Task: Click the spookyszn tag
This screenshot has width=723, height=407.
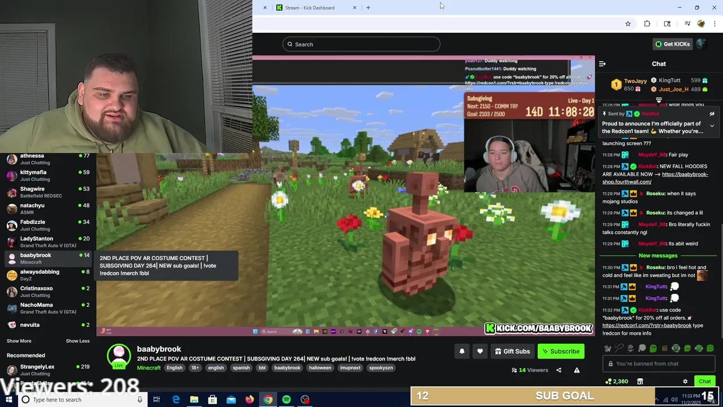Action: (x=381, y=368)
